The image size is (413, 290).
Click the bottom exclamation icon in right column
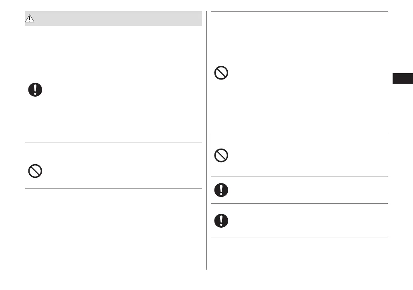pos(221,220)
